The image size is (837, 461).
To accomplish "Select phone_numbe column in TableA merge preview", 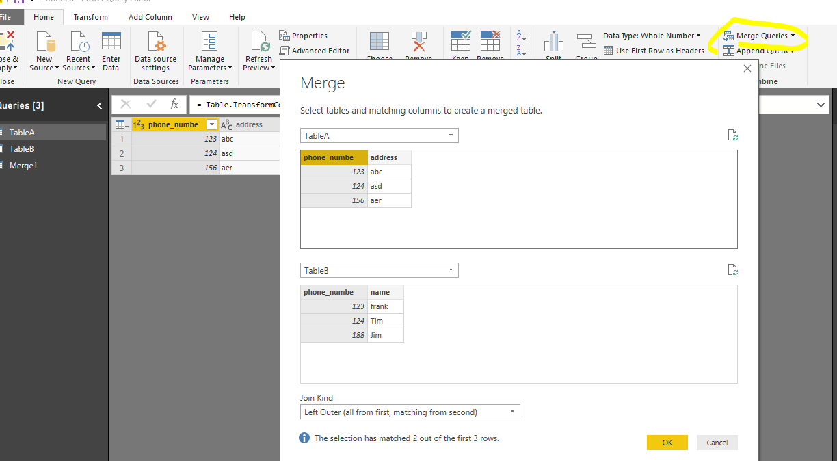I will coord(334,157).
